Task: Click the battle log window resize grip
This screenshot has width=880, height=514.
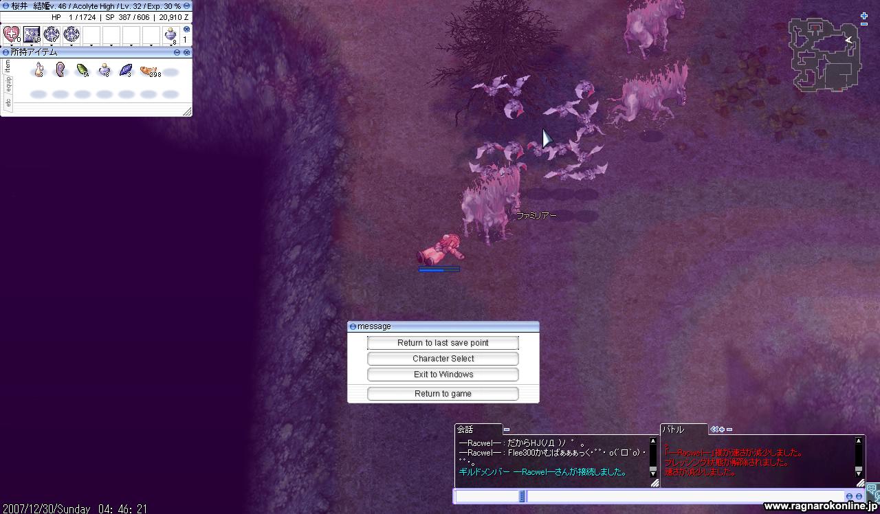Action: (x=860, y=483)
